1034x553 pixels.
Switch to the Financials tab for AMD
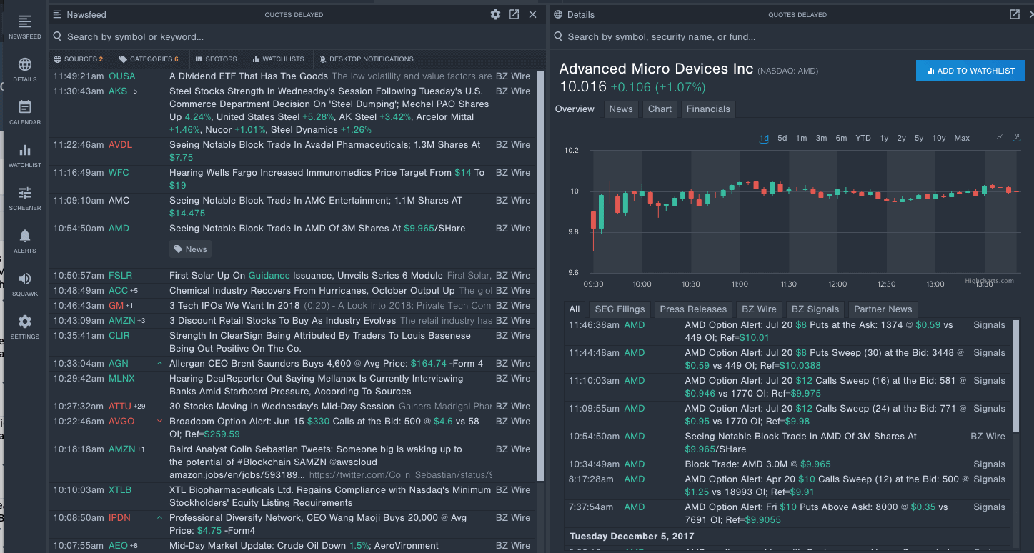tap(707, 109)
